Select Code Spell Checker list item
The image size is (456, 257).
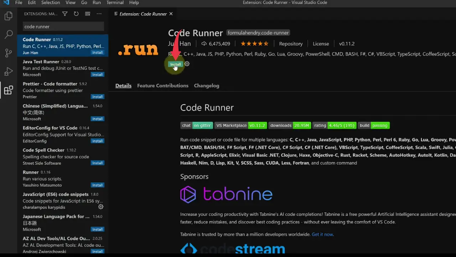[x=63, y=156]
